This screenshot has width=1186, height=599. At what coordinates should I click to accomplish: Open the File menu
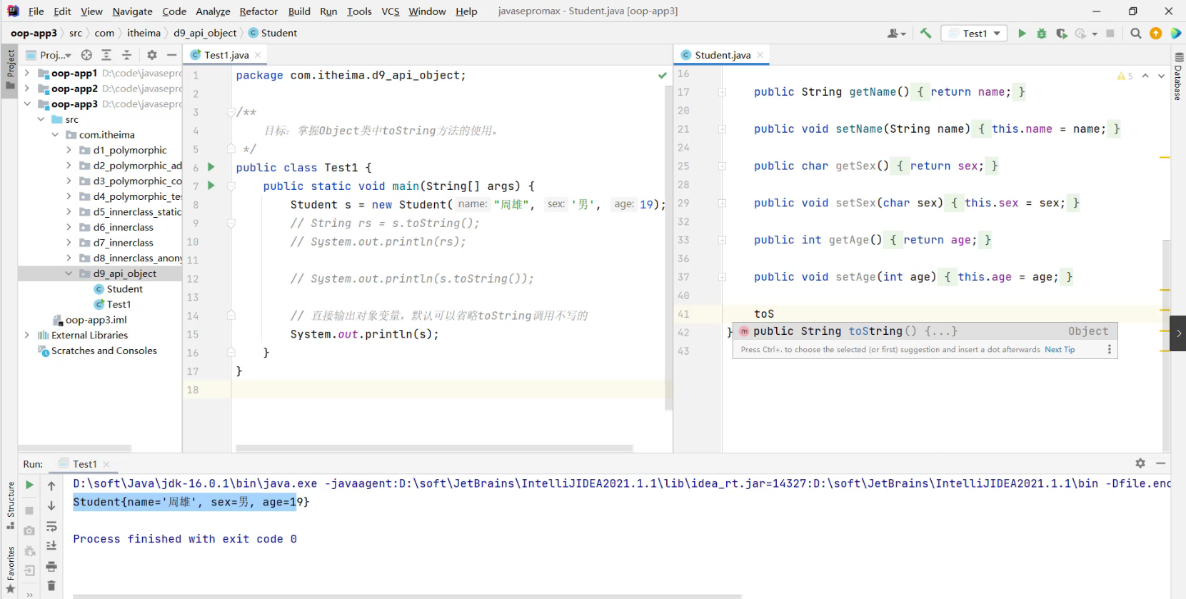(x=36, y=11)
